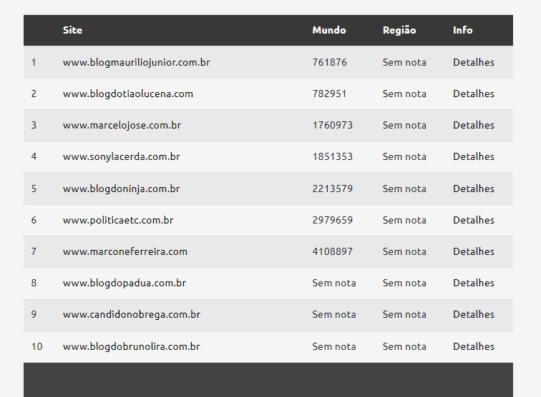
Task: Click the Mundo column header
Action: click(x=328, y=30)
